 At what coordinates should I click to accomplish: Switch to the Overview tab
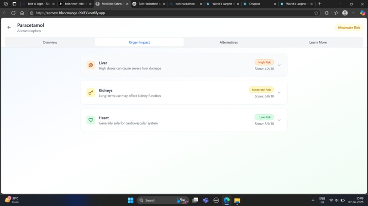50,42
